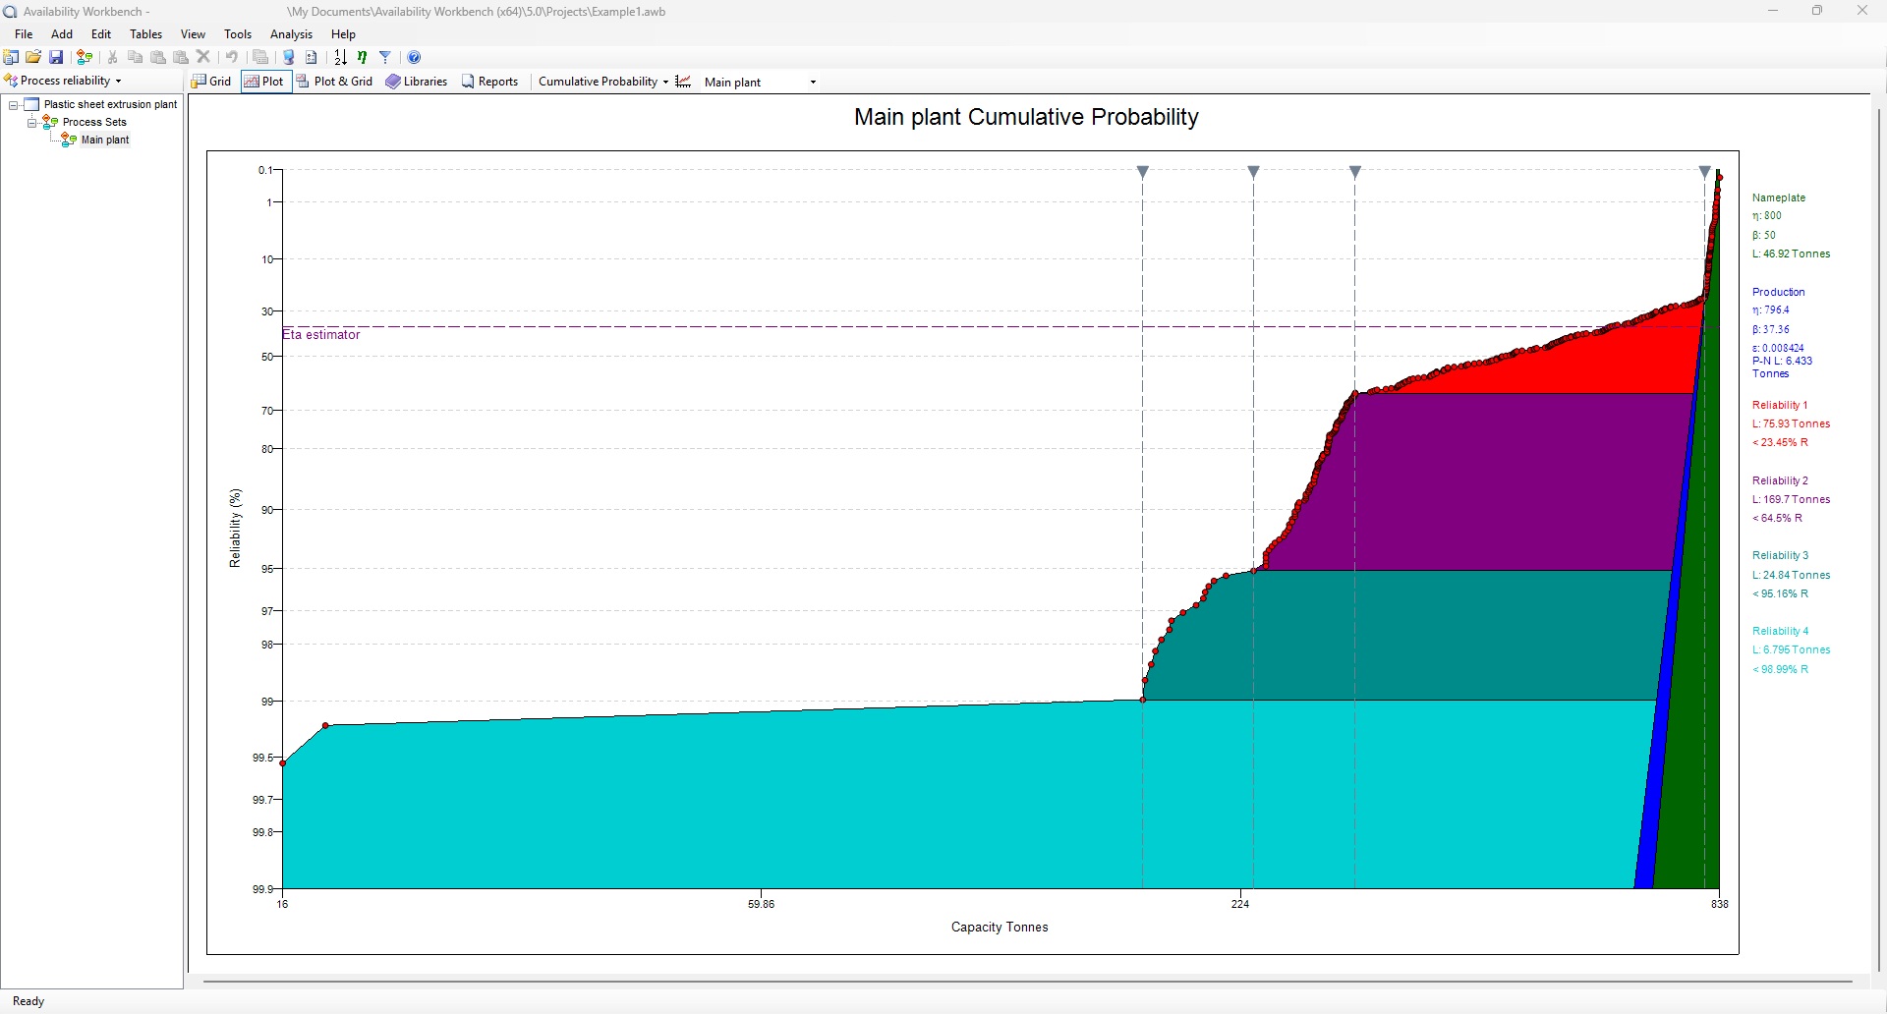Switch to Grid view

(211, 82)
